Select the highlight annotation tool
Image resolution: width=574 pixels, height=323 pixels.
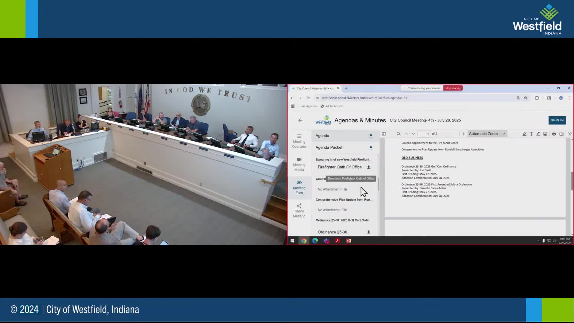point(524,134)
